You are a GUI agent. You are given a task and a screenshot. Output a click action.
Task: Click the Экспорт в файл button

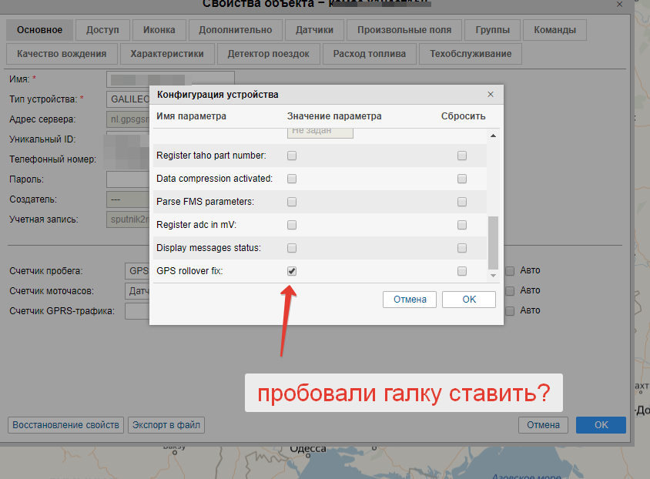tap(166, 424)
